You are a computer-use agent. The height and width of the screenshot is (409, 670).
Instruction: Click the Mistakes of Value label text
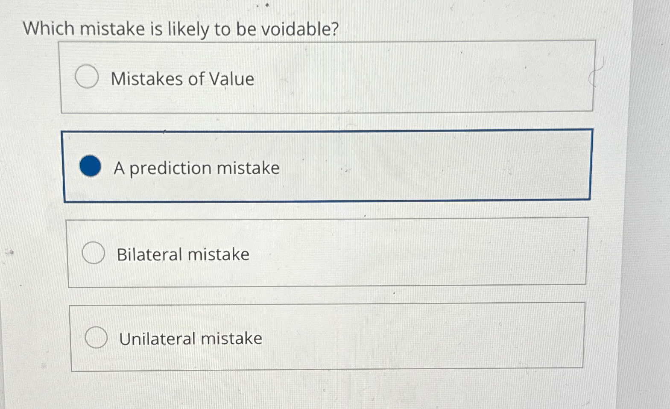pyautogui.click(x=183, y=79)
